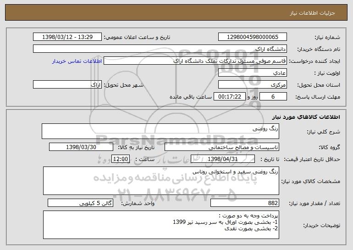Click the ایجاد کننده درخواست field
The height and width of the screenshot is (250, 353).
[x=195, y=61]
